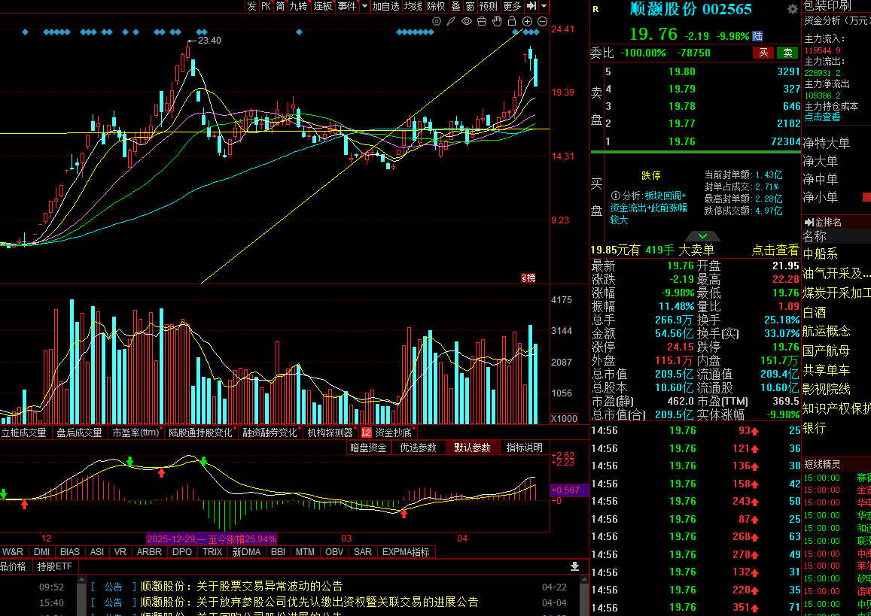Open dropdown arrow after 事件 button
Viewport: 871px width, 616px height.
point(364,6)
